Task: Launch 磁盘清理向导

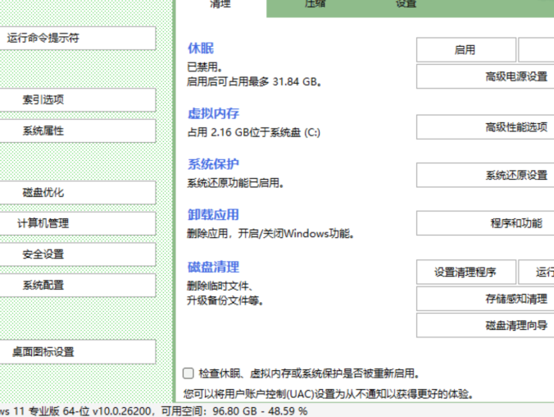Action: 485,325
